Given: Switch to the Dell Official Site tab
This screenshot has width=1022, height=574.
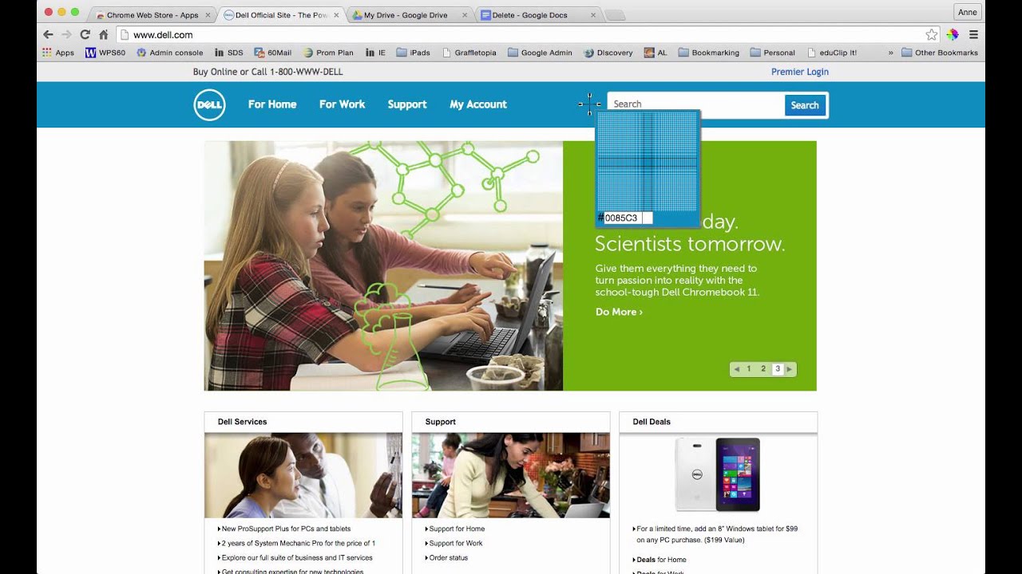Looking at the screenshot, I should pyautogui.click(x=281, y=15).
